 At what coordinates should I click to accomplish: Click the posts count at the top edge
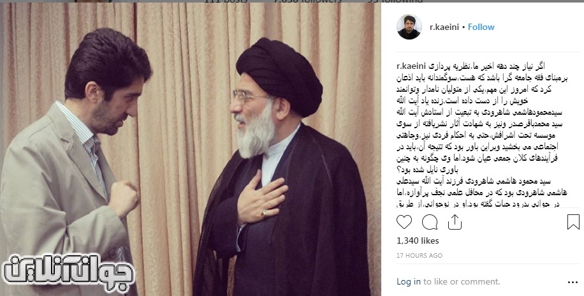coord(226,1)
